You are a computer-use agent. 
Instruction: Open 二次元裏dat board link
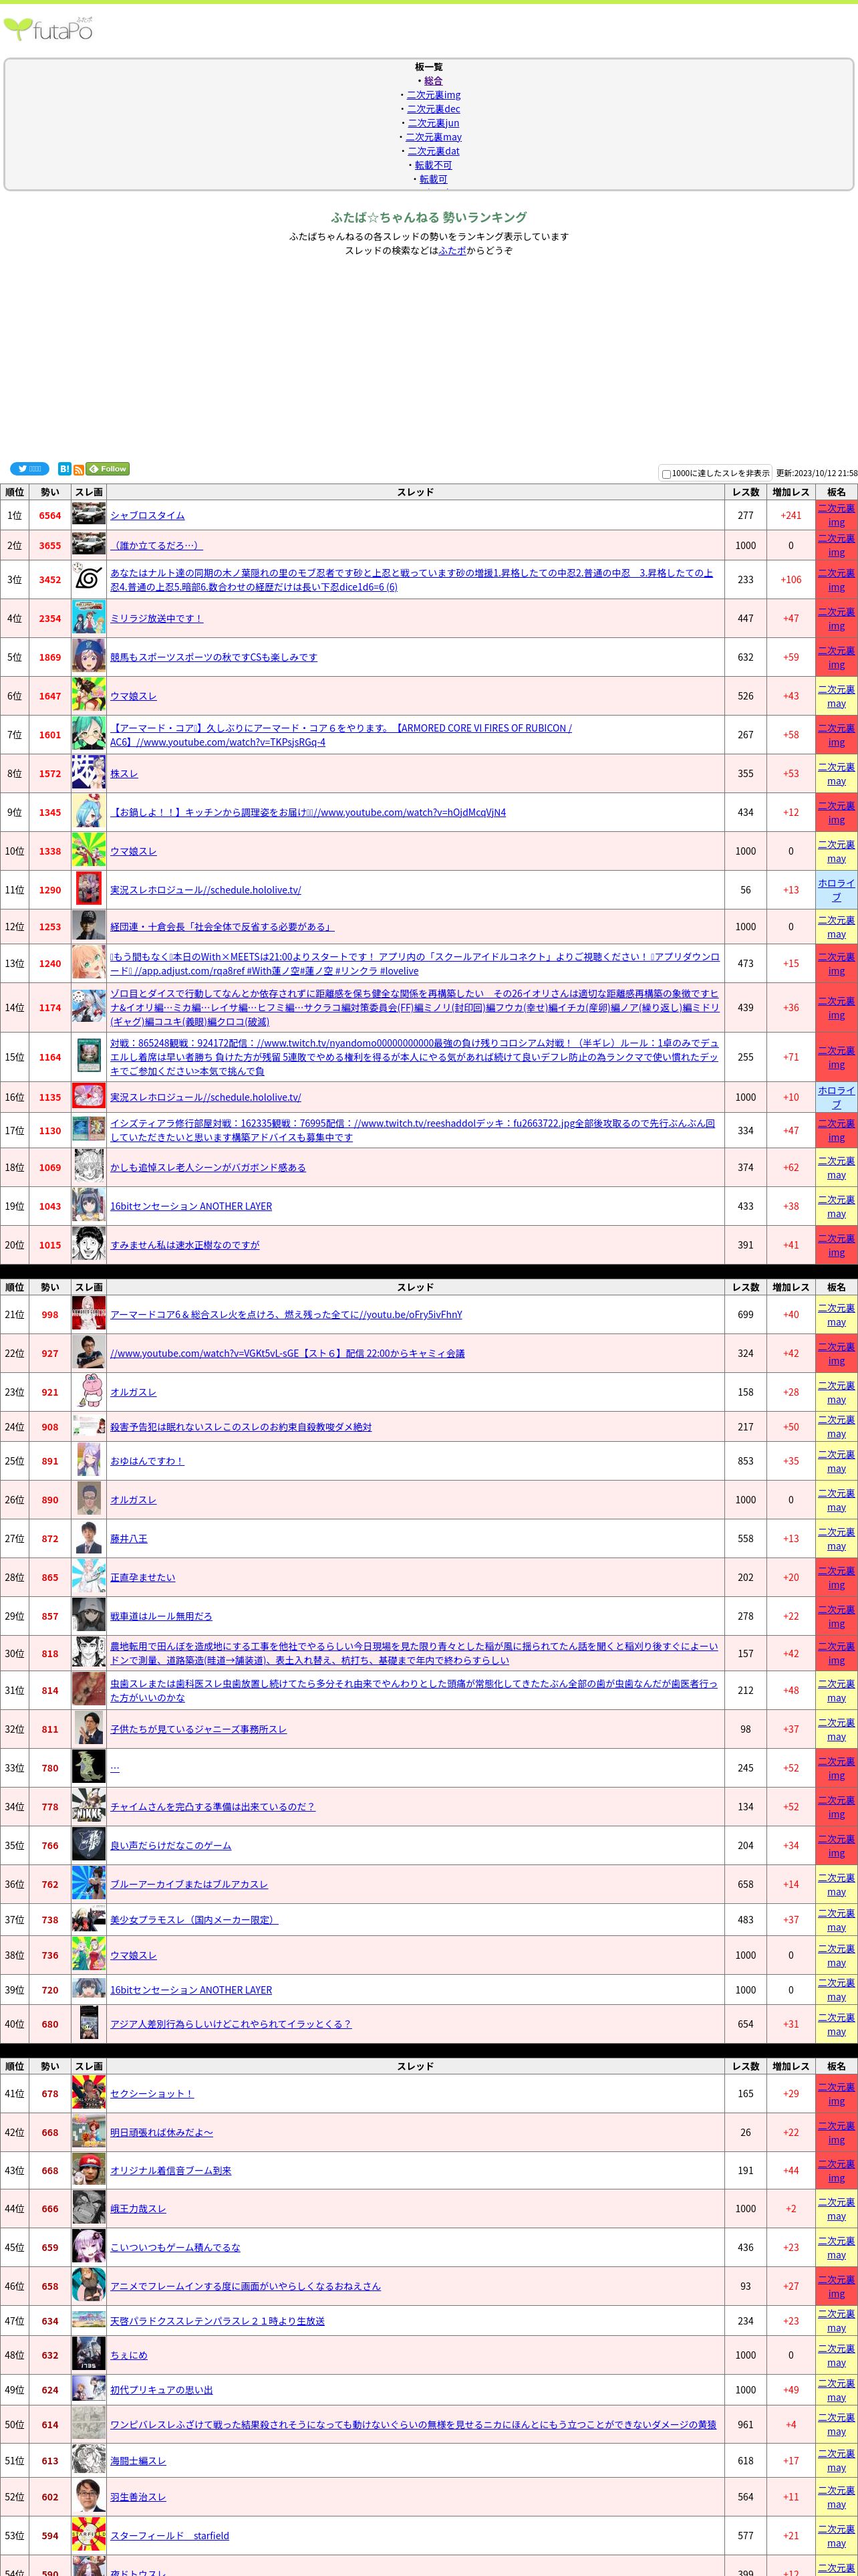(434, 151)
